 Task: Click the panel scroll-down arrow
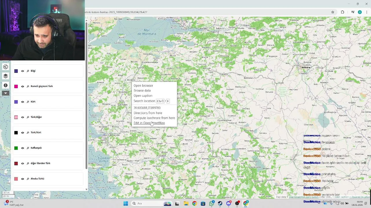tap(86, 190)
